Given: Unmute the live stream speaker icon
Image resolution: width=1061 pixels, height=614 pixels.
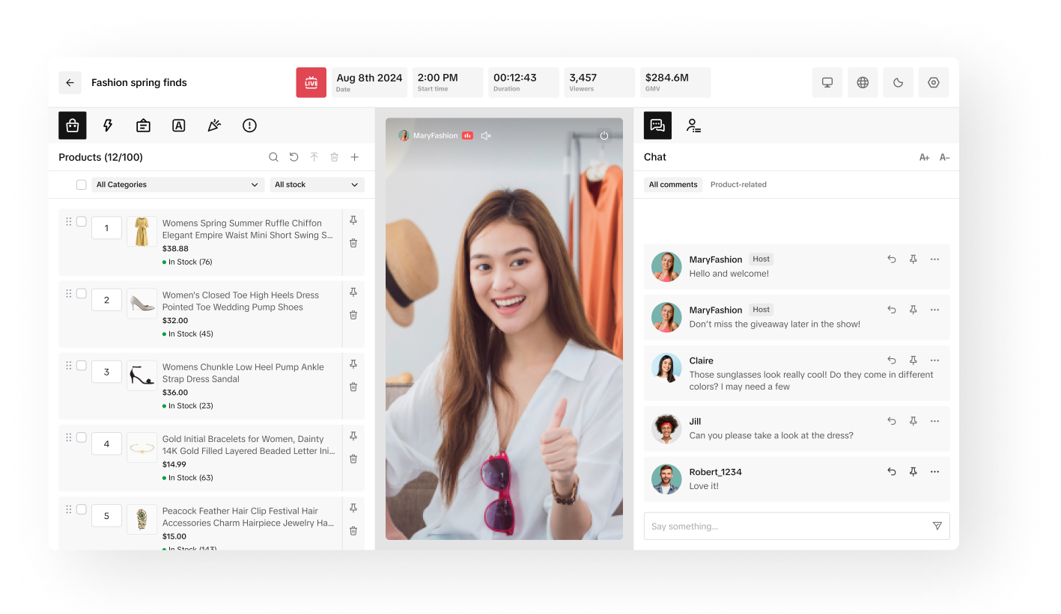Looking at the screenshot, I should coord(486,136).
